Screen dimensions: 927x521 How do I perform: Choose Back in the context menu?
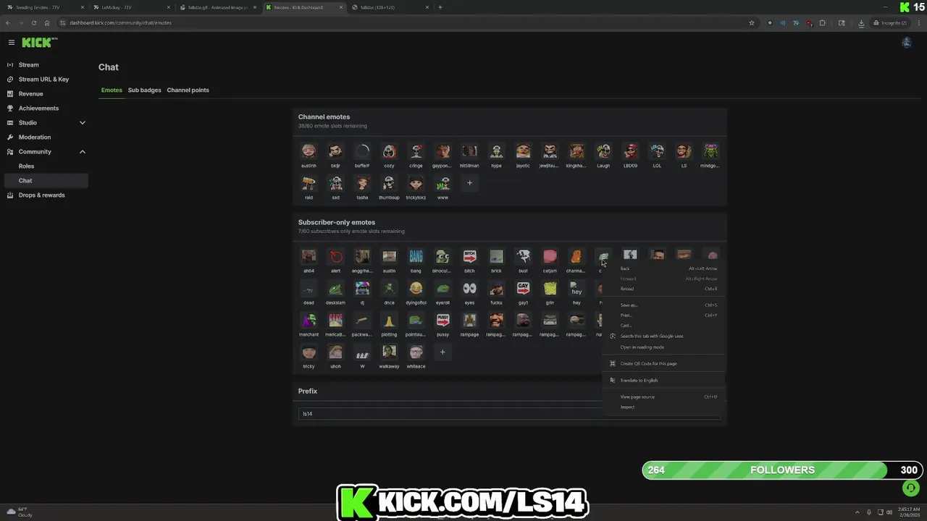pos(663,268)
